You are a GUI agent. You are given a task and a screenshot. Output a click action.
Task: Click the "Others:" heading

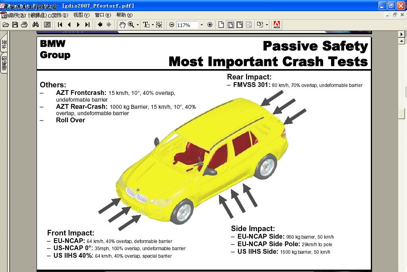point(53,85)
